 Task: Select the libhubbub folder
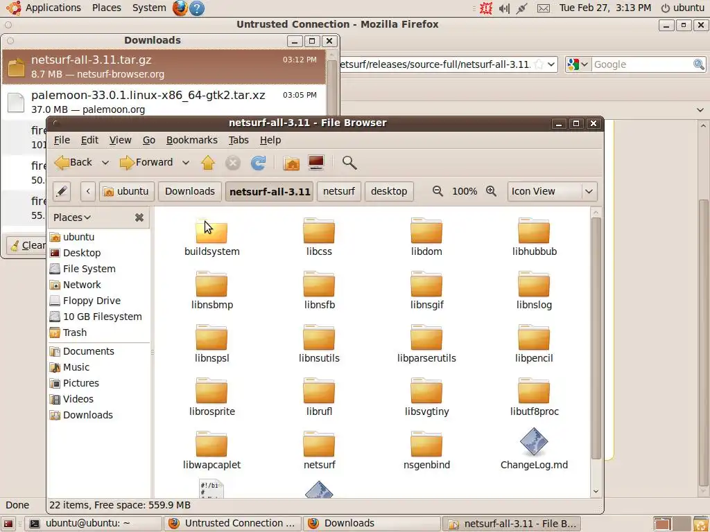pyautogui.click(x=535, y=238)
